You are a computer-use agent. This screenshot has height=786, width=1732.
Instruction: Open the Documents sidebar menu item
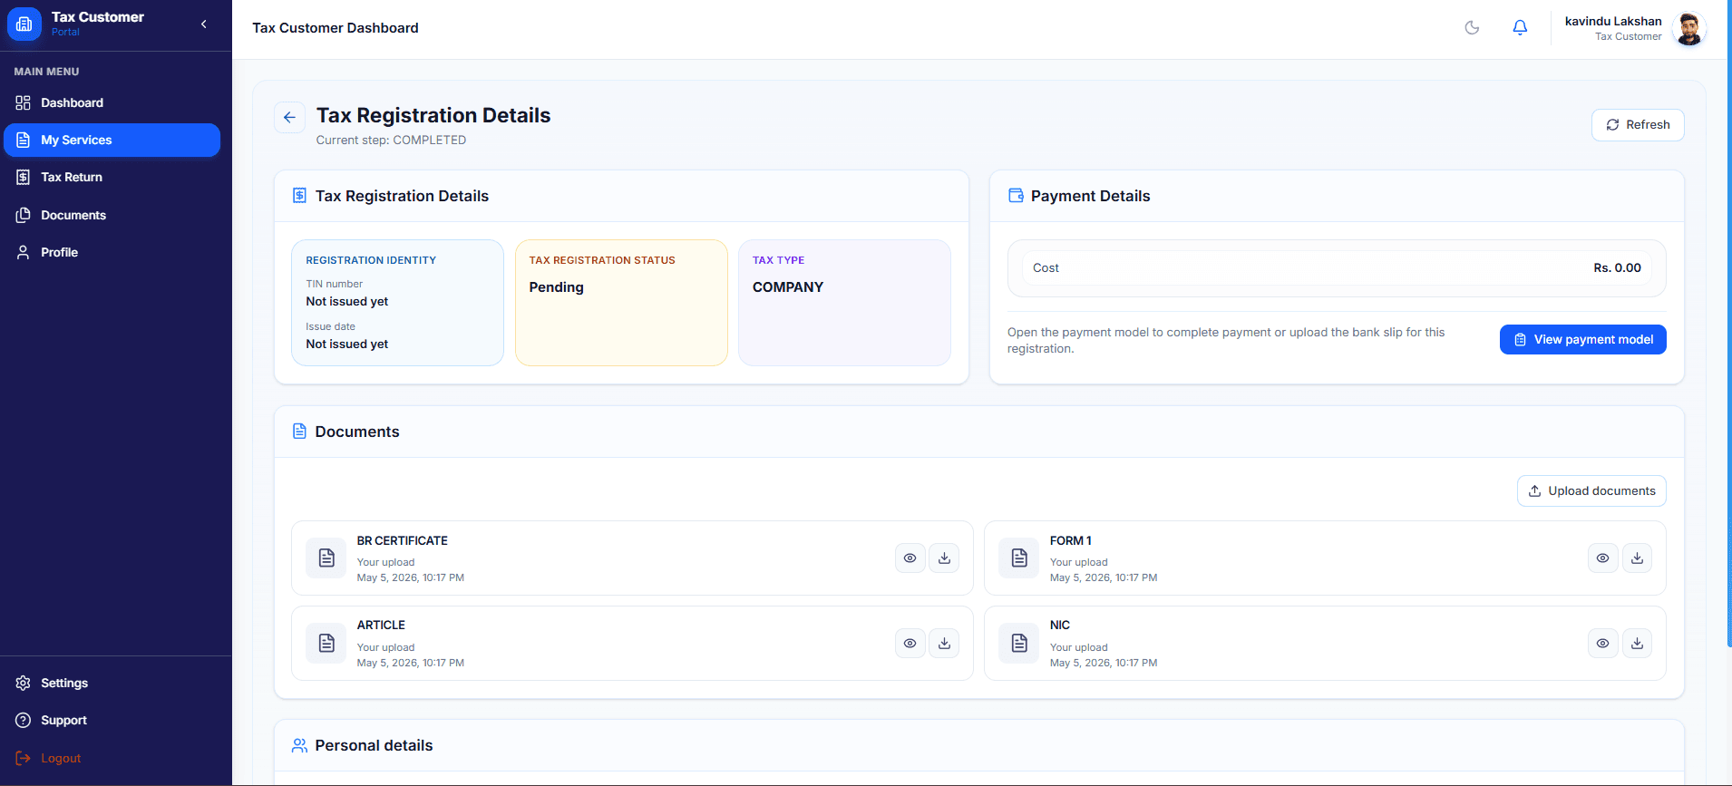(x=112, y=215)
